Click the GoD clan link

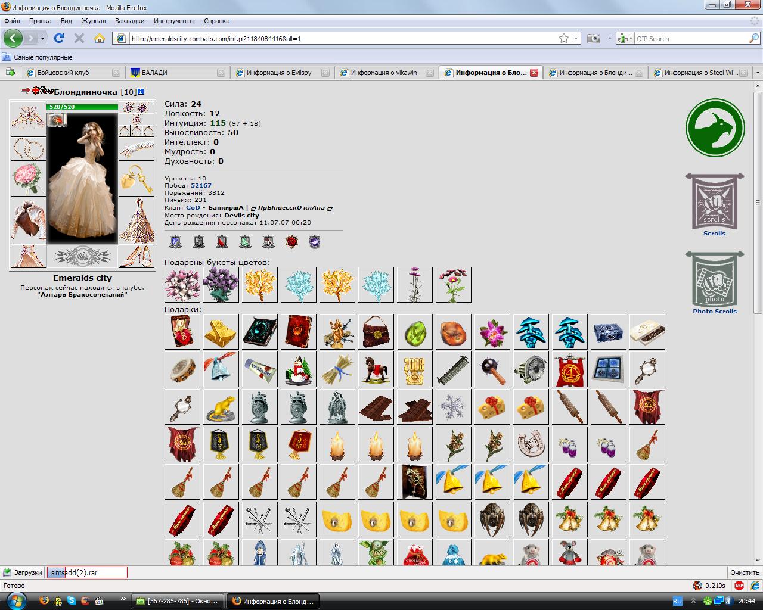pos(193,208)
